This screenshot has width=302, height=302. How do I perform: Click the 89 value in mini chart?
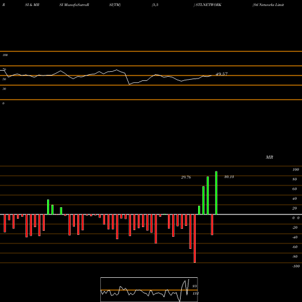[x=194, y=286]
